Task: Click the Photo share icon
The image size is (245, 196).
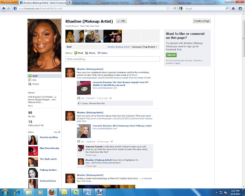Action: click(x=87, y=53)
